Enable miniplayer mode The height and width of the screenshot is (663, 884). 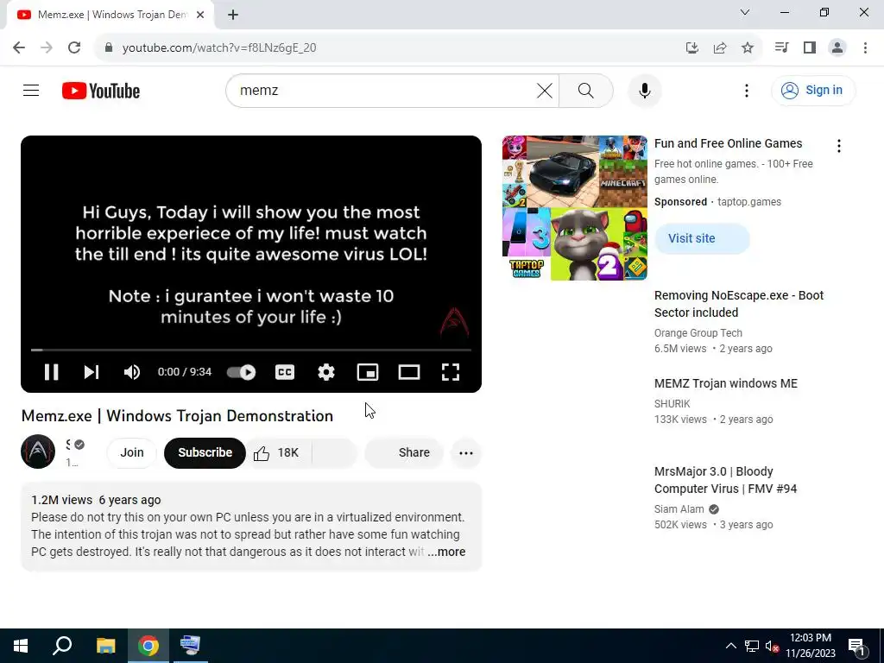[368, 372]
